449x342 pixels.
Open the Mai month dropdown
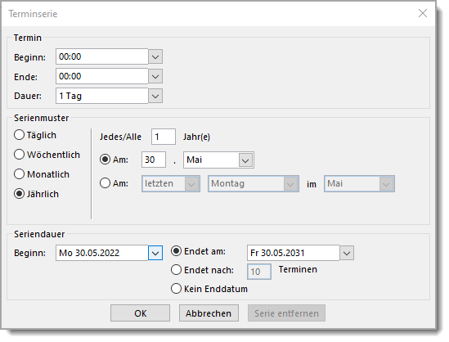[x=218, y=160]
